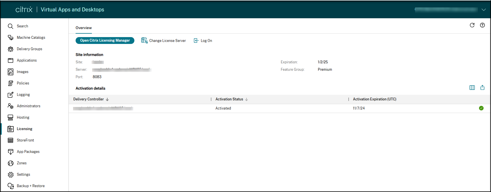This screenshot has width=491, height=192.
Task: Click the columns chooser icon
Action: (472, 88)
